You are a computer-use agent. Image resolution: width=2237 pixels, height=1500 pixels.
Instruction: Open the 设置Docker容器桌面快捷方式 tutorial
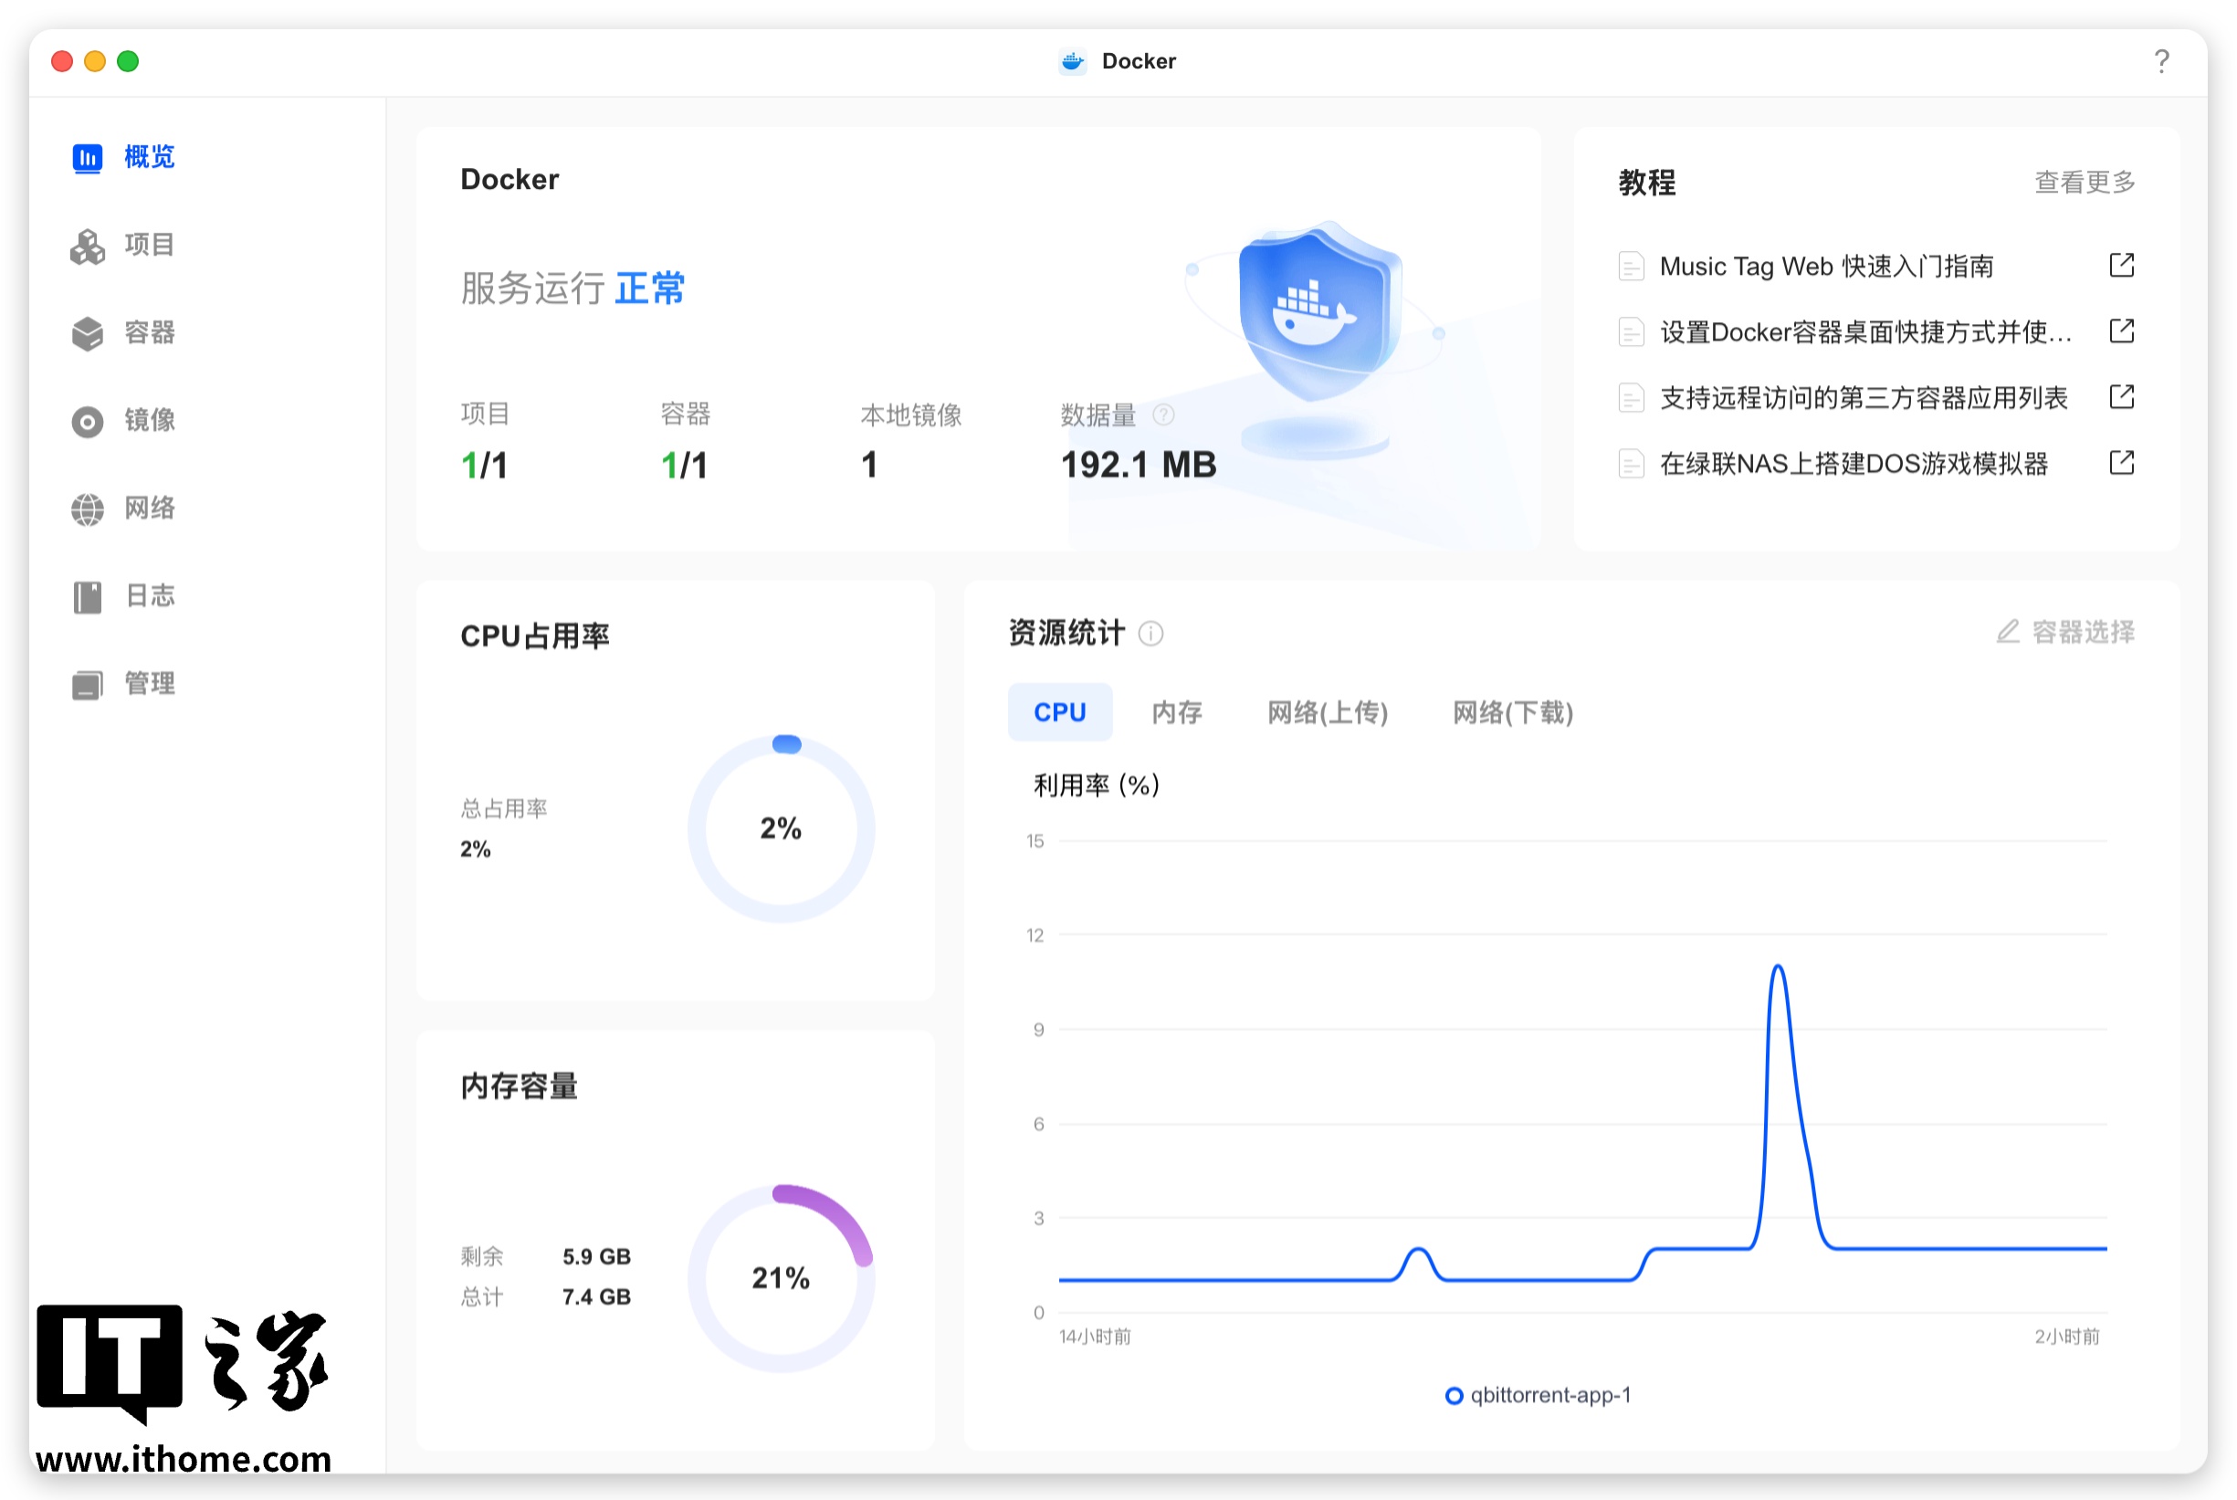click(1865, 333)
